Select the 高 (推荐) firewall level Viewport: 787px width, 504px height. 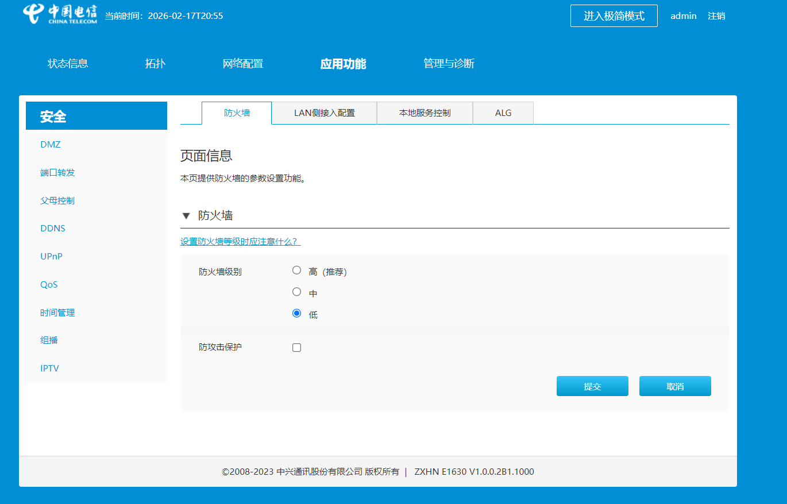coord(296,270)
